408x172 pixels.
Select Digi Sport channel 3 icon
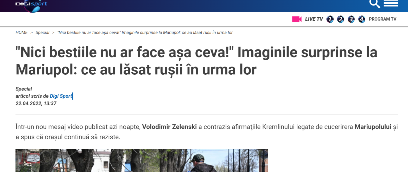tap(351, 19)
